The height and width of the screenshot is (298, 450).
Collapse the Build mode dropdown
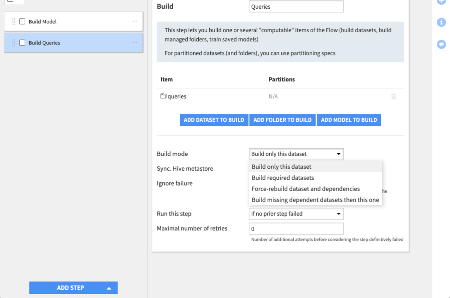[x=296, y=154]
